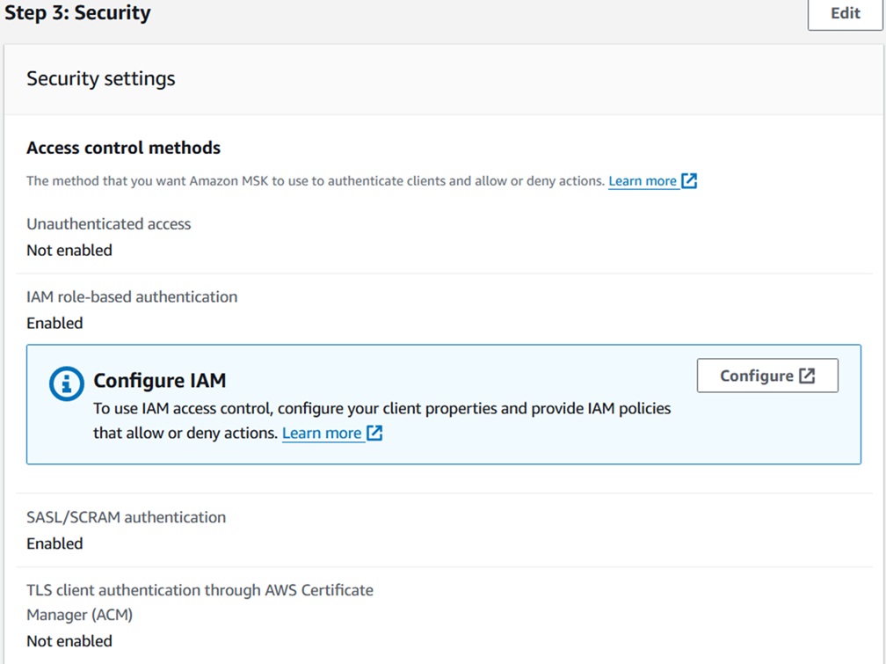This screenshot has width=886, height=664.
Task: Click the Security settings panel header
Action: [101, 78]
